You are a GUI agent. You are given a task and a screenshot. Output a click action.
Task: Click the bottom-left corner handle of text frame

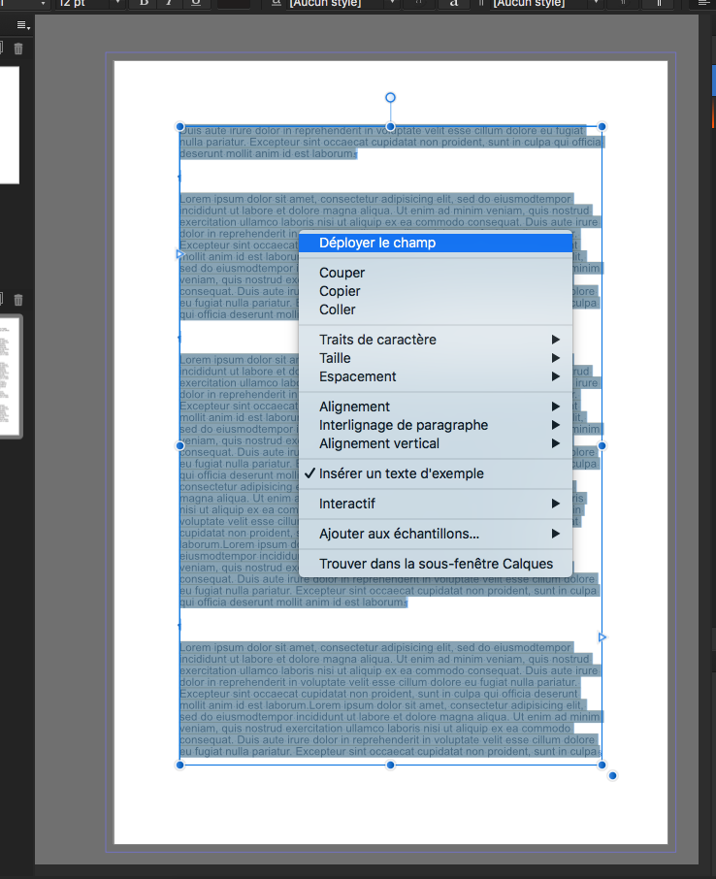click(x=180, y=765)
